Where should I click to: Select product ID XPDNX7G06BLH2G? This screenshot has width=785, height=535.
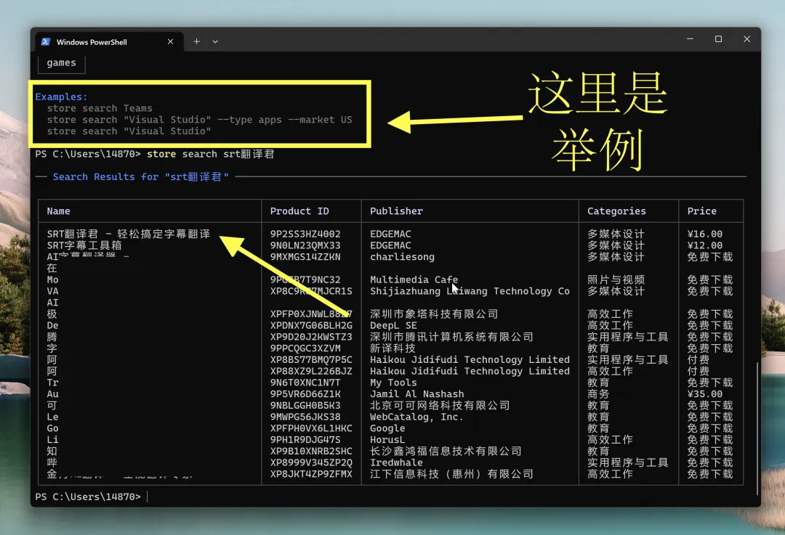pos(311,325)
